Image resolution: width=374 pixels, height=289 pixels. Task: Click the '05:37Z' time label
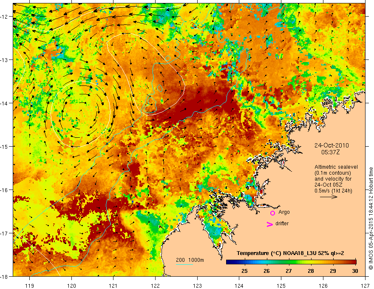(330, 152)
